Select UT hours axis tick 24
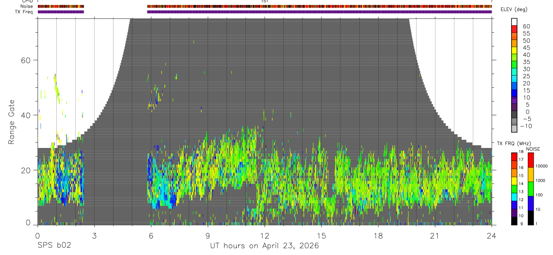Viewport: 553px width, 255px height. click(492, 235)
